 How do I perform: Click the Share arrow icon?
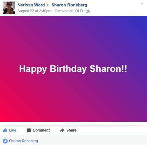pos(62,130)
